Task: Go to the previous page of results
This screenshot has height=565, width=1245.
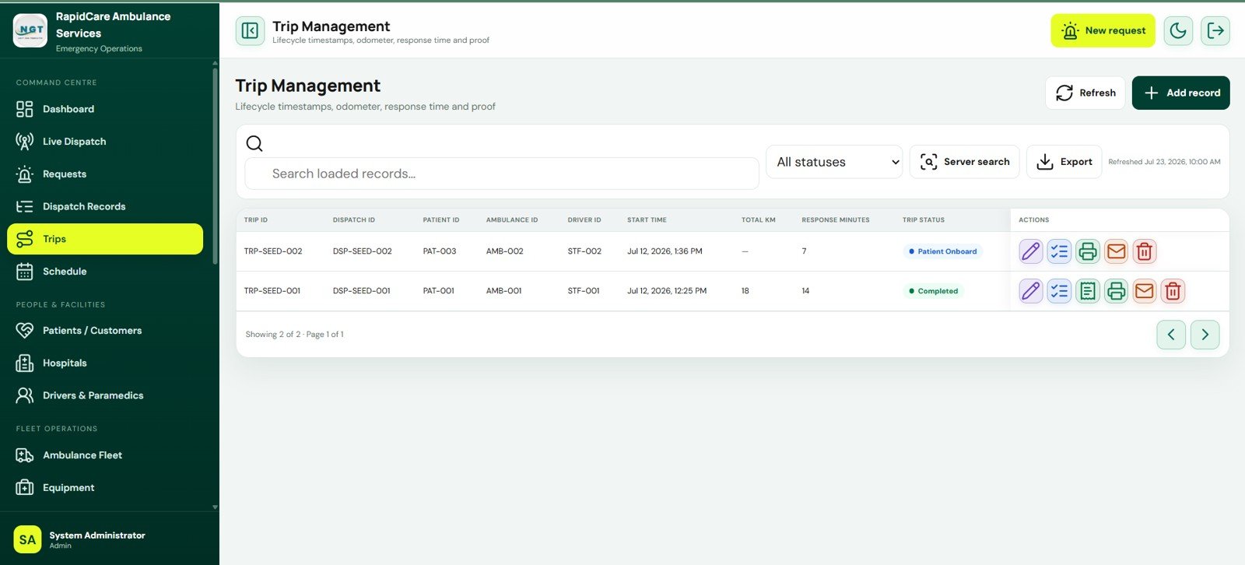Action: click(1171, 335)
